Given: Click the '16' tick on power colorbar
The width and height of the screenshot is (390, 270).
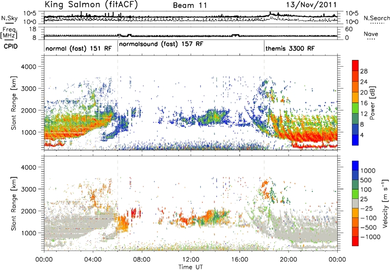Looking at the screenshot, I should [364, 103].
